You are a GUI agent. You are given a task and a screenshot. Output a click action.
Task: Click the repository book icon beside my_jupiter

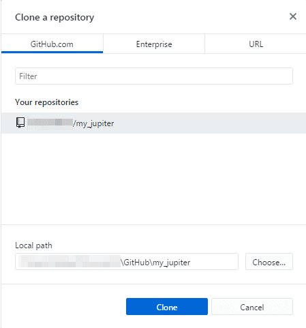(x=20, y=123)
